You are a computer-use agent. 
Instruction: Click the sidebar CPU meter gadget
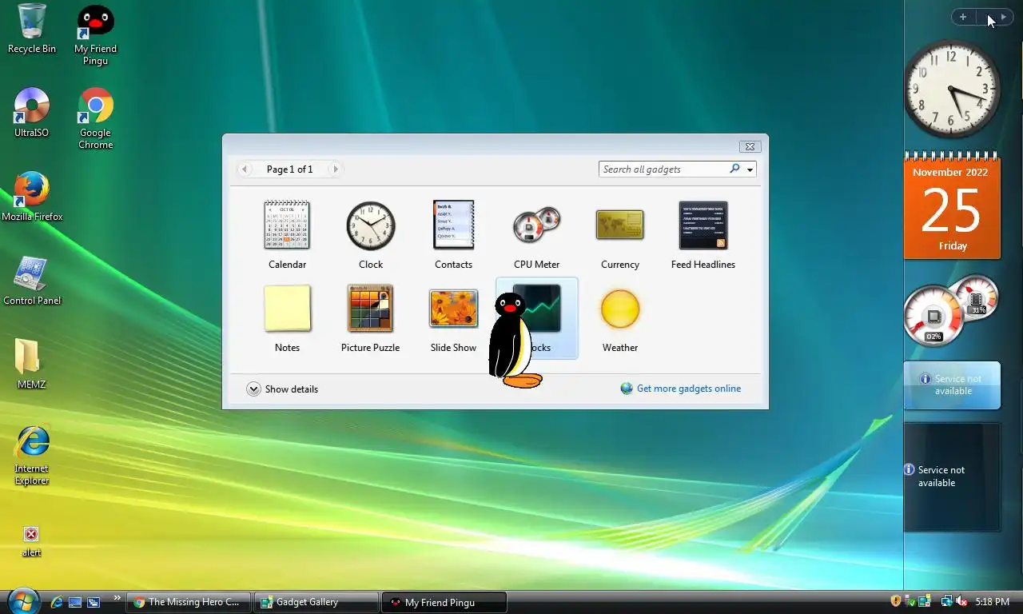click(952, 310)
